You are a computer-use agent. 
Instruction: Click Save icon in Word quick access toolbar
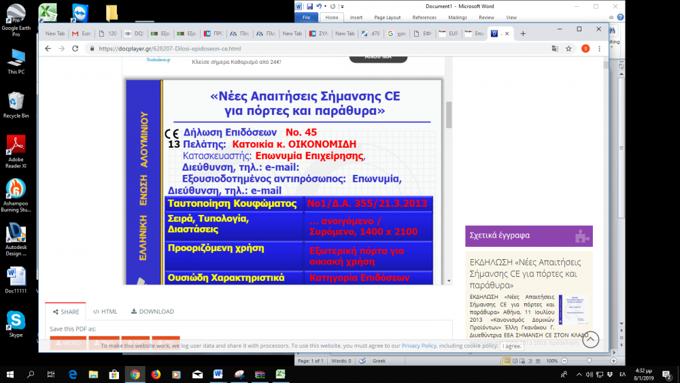309,7
